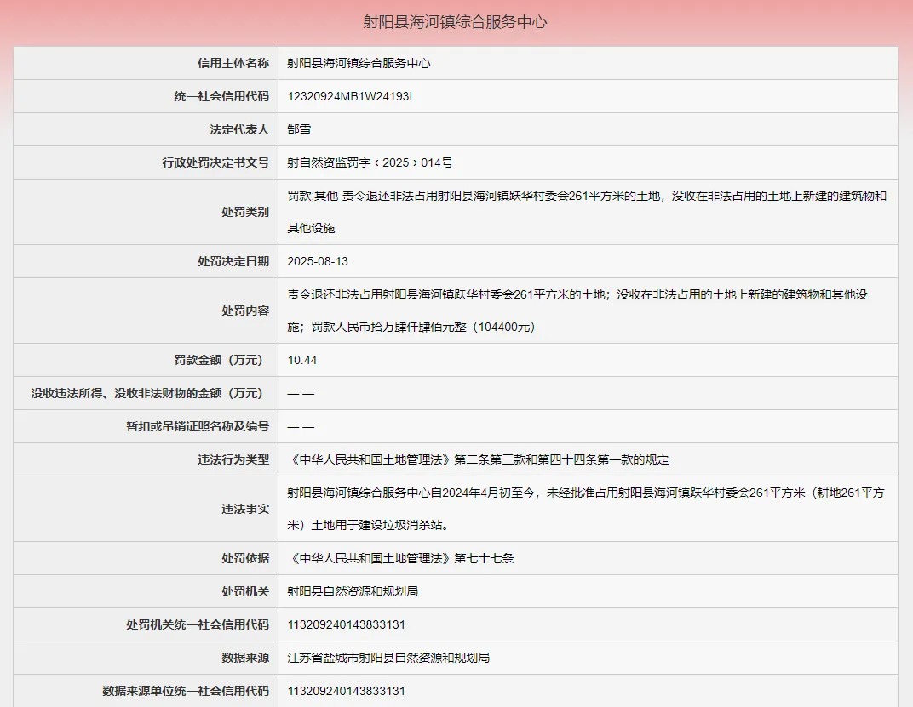Select the label 违法事实
Viewport: 913px width, 707px height.
[x=245, y=509]
